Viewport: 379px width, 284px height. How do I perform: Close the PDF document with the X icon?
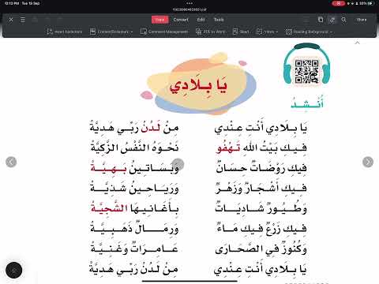11,20
